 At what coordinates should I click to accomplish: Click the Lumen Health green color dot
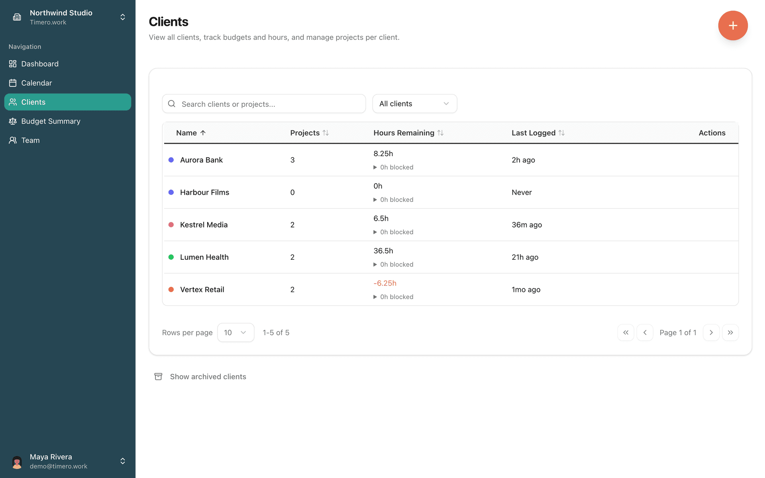(x=171, y=257)
